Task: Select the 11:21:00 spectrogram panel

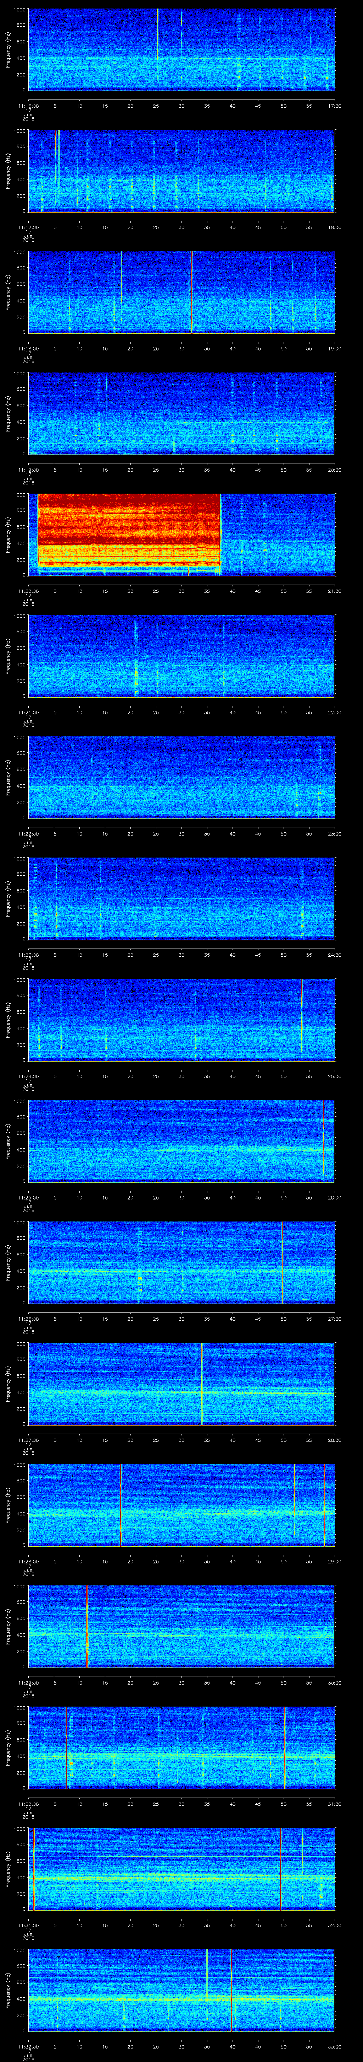Action: tap(181, 656)
